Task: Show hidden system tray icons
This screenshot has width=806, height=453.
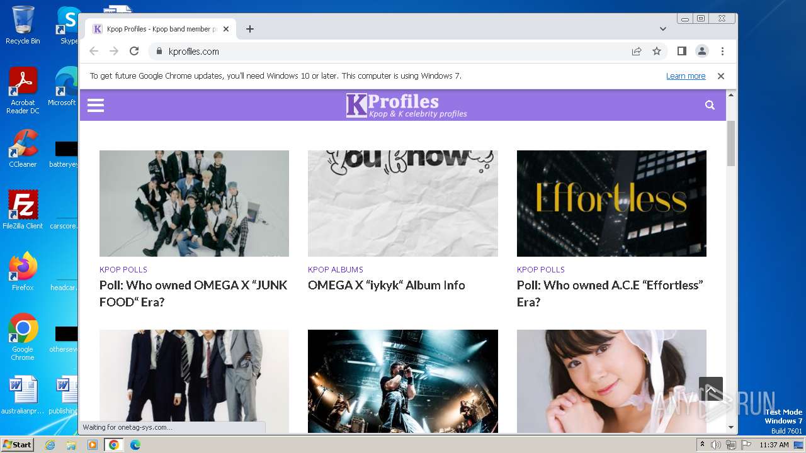Action: point(702,445)
